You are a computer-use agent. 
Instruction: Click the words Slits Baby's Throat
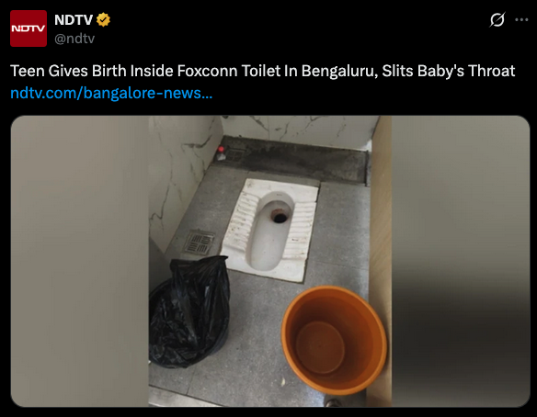click(x=449, y=71)
